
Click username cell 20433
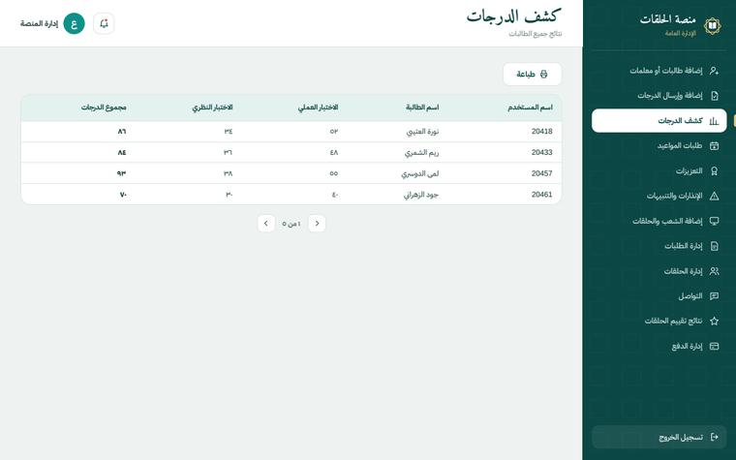[541, 153]
